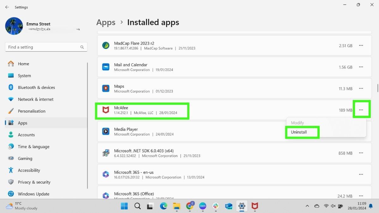Open Google Chrome from the taskbar
Viewport: 379px width, 213px height.
(189, 206)
